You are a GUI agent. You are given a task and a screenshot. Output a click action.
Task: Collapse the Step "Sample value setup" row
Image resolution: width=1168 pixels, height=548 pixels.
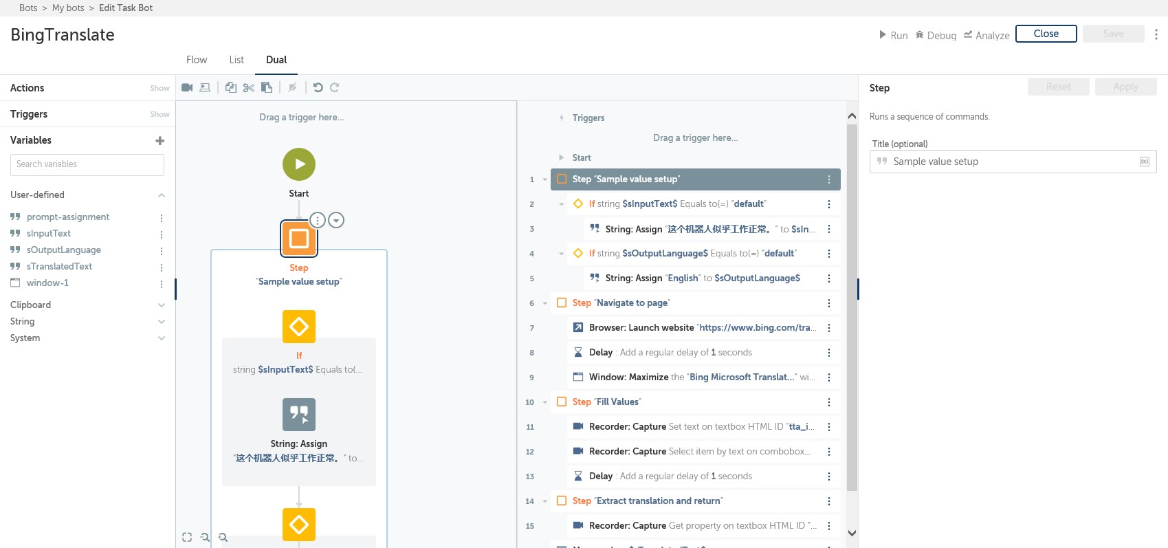545,180
